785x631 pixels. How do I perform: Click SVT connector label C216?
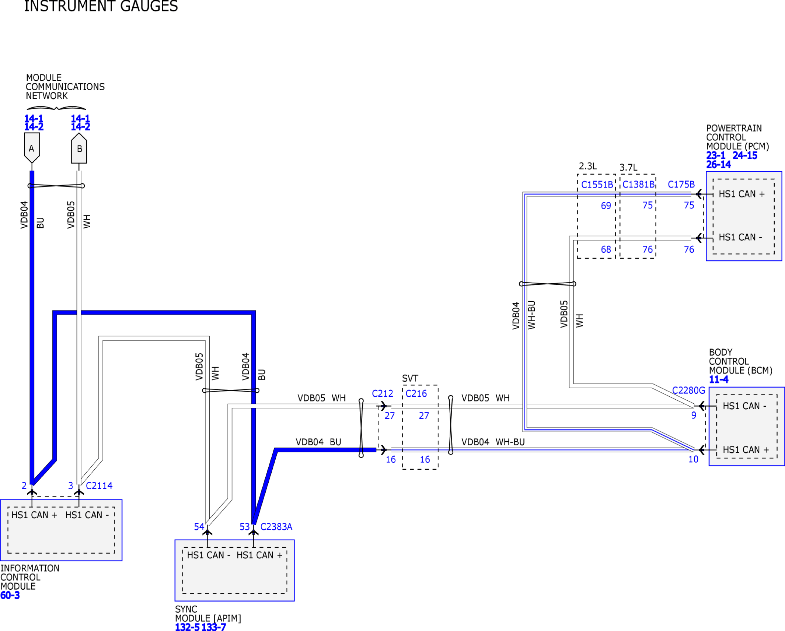pyautogui.click(x=416, y=393)
